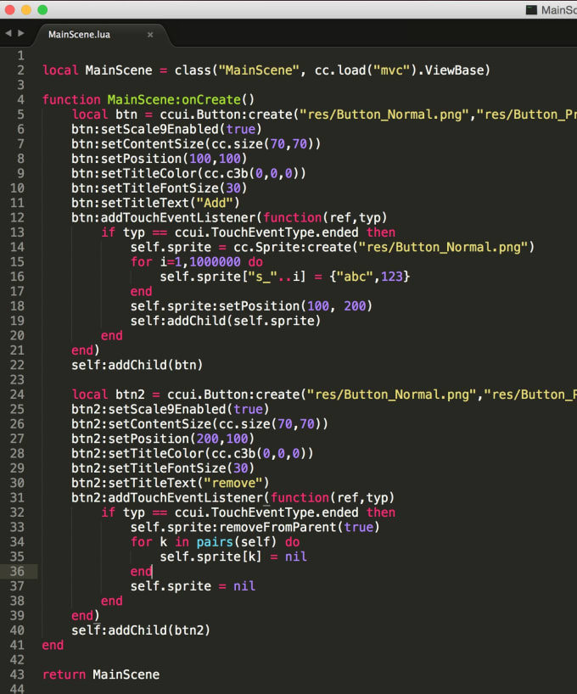Viewport: 577px width, 694px height.
Task: Click the red close window button
Action: [9, 9]
